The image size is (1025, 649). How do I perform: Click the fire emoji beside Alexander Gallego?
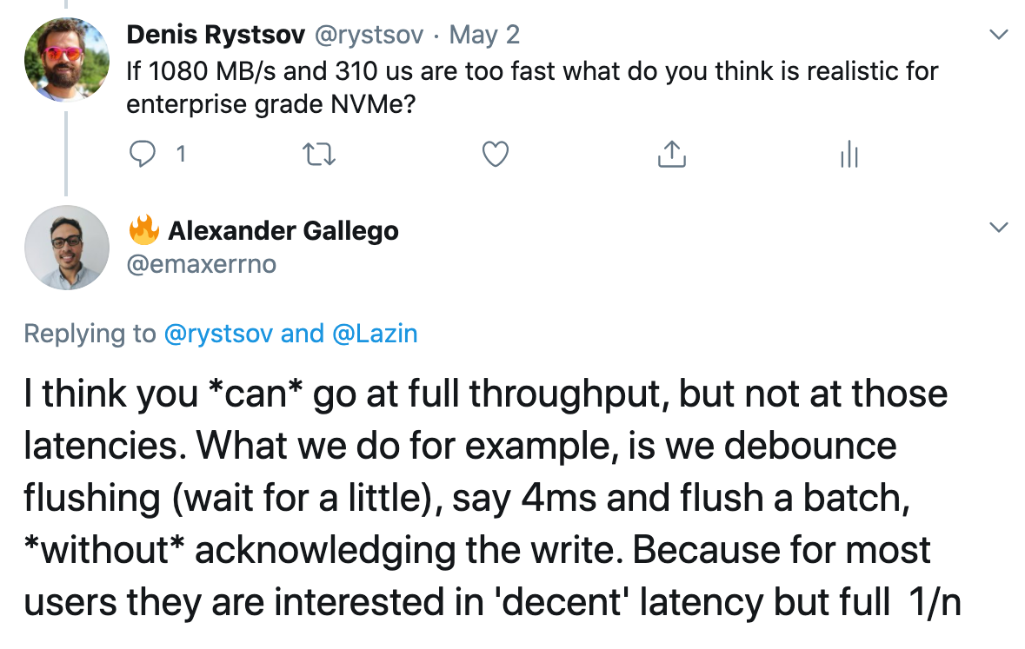click(x=143, y=230)
